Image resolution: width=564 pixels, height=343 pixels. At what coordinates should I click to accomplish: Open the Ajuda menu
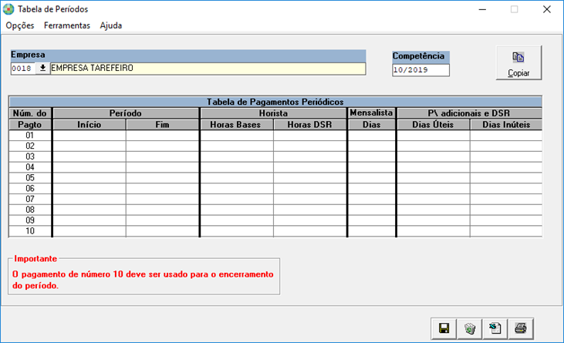click(111, 25)
